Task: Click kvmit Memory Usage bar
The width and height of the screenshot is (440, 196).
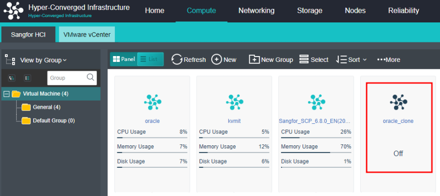Action: (x=234, y=153)
